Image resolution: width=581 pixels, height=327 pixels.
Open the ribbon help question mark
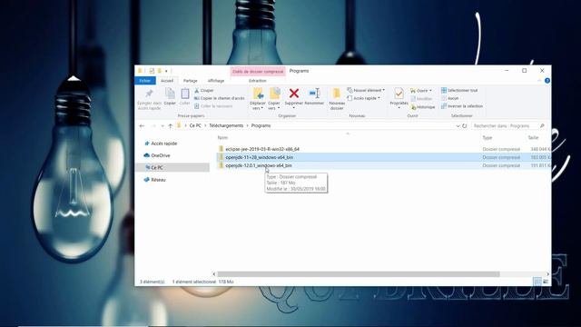(x=547, y=81)
